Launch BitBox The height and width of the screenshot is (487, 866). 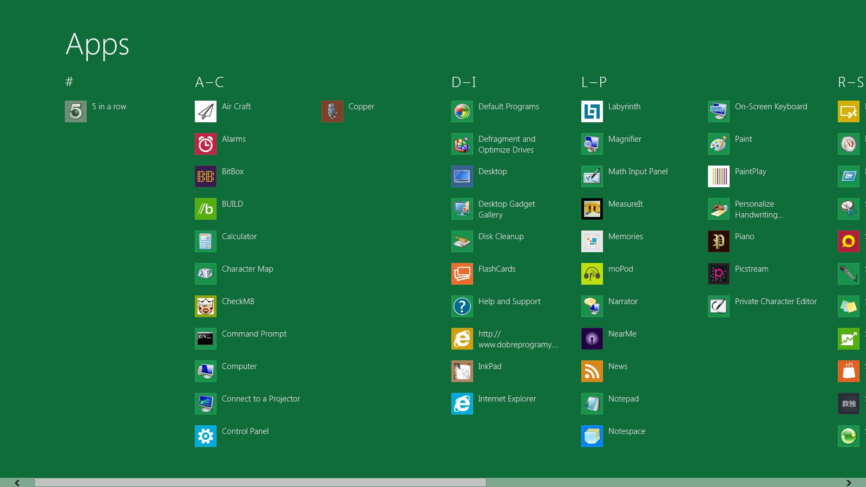pyautogui.click(x=232, y=172)
